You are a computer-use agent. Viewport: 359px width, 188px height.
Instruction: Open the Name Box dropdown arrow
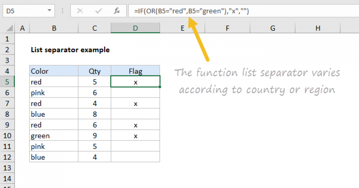coord(49,11)
